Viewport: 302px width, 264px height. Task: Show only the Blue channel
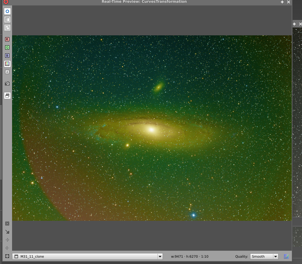click(x=7, y=56)
